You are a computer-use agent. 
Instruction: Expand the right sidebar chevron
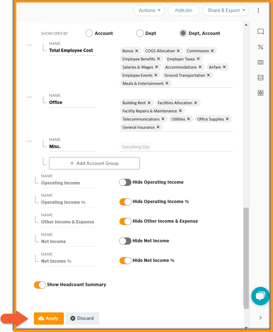tap(260, 318)
